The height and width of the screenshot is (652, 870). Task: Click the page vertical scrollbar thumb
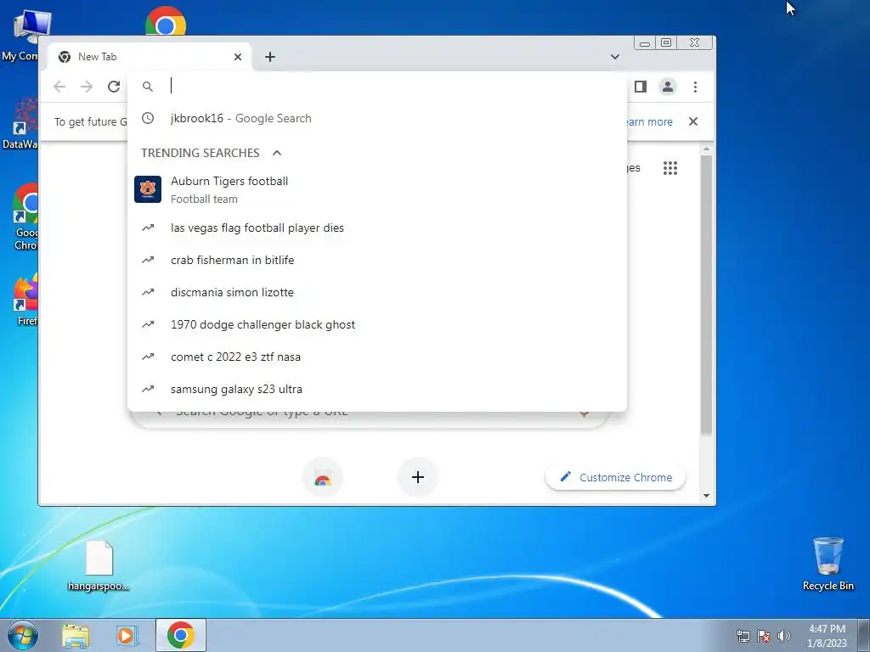[x=706, y=294]
